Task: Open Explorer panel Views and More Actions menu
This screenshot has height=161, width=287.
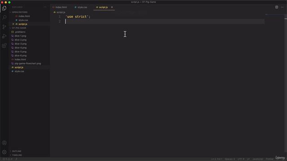Action: pos(45,7)
